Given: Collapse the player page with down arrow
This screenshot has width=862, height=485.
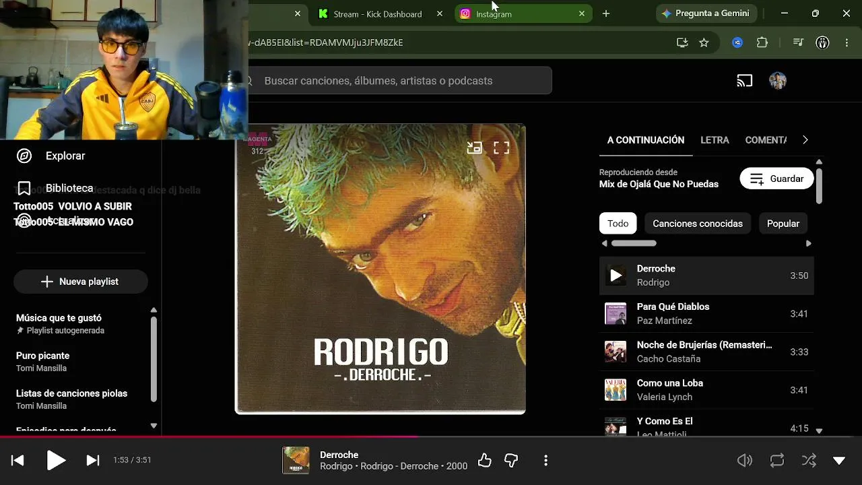Looking at the screenshot, I should click(839, 461).
